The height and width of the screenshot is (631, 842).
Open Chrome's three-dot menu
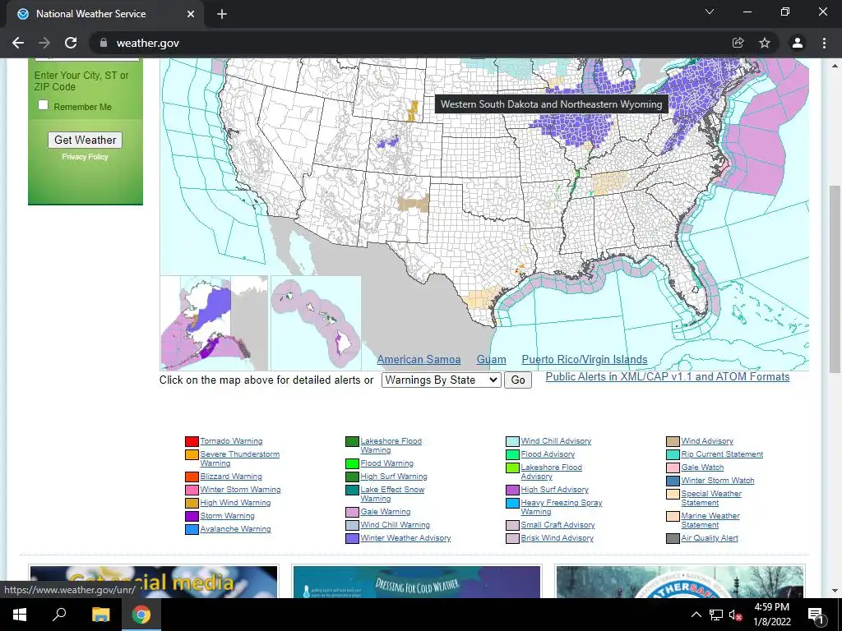pyautogui.click(x=824, y=43)
